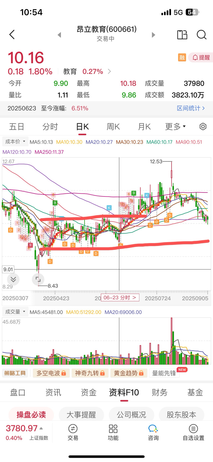Open chart settings hexagon icon

(203, 127)
